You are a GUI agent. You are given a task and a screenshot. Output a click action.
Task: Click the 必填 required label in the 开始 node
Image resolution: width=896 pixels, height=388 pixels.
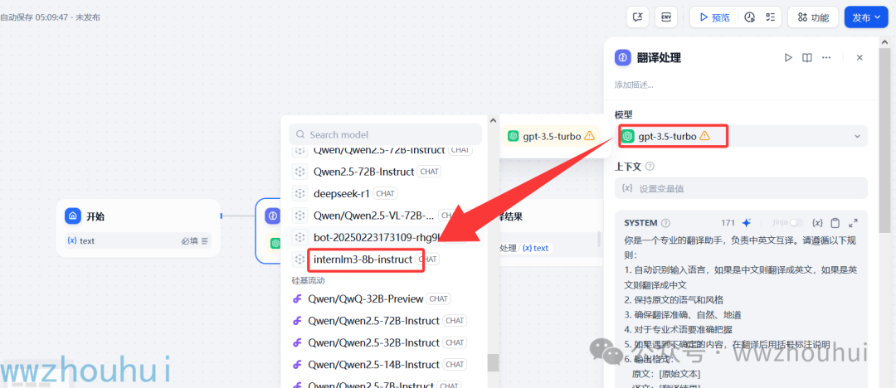click(190, 240)
